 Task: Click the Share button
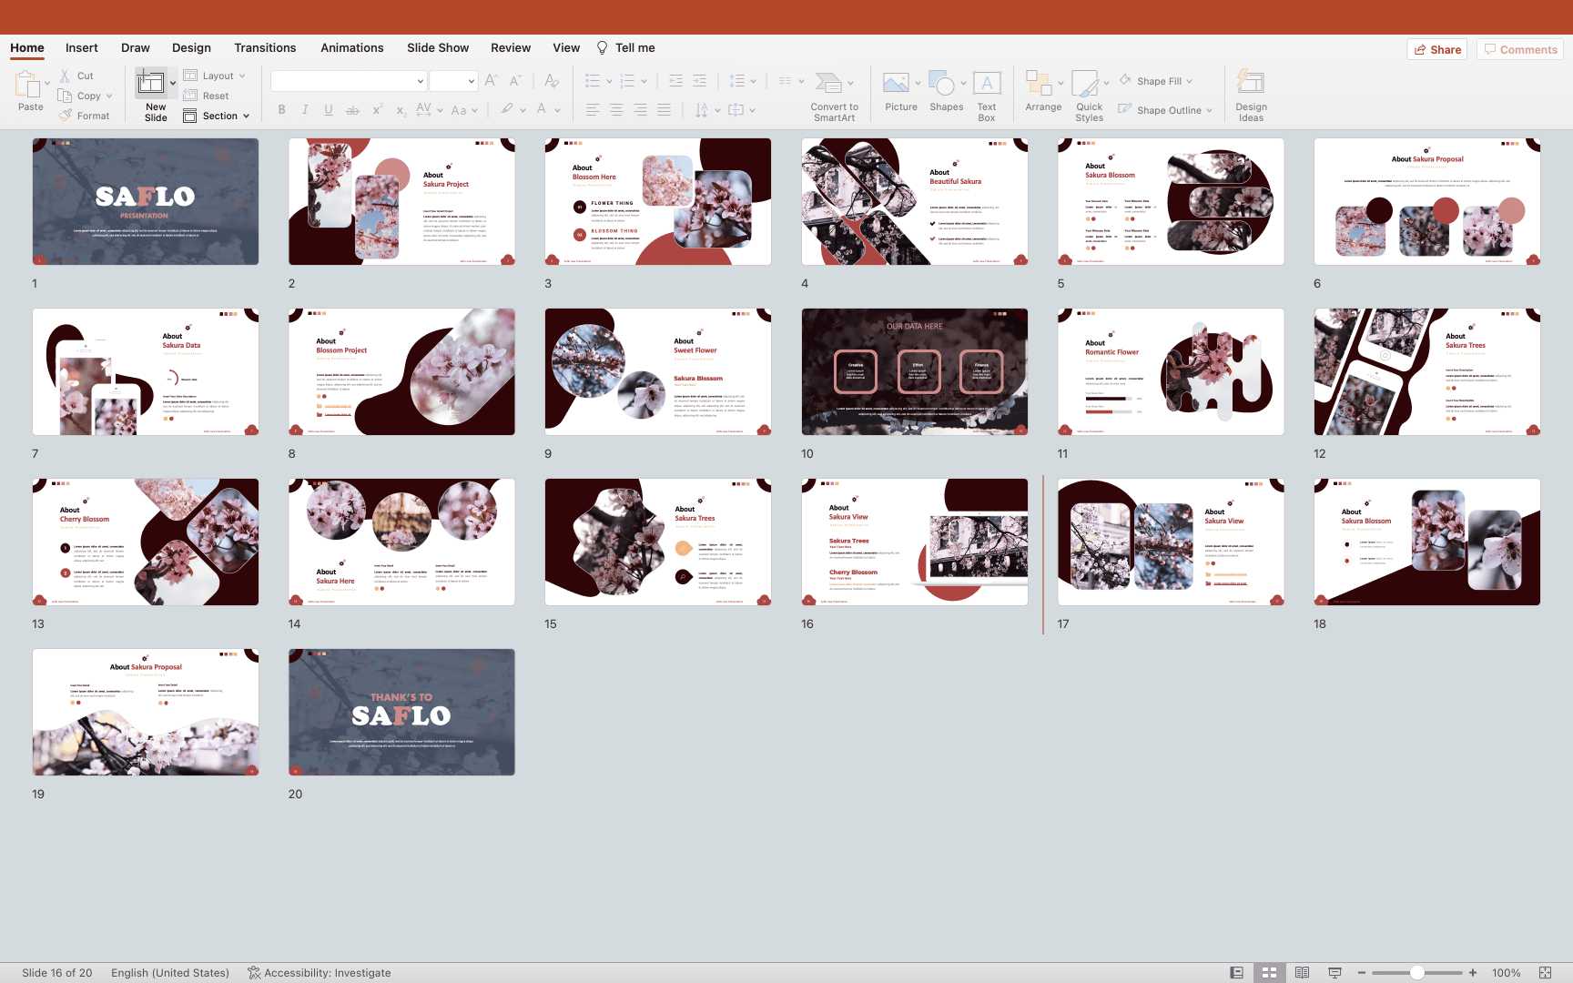pos(1438,49)
